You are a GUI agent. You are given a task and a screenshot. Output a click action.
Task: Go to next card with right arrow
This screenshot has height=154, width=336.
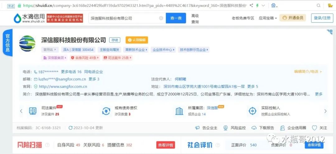point(325,111)
